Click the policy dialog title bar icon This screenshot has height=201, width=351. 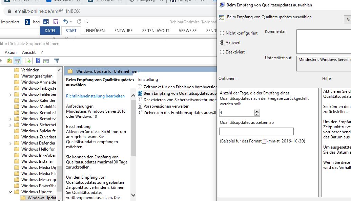(x=222, y=5)
